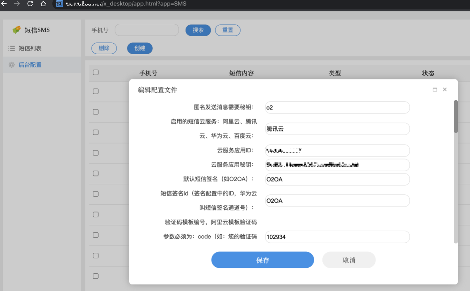The width and height of the screenshot is (470, 291).
Task: Click the 状态 column header
Action: 428,73
